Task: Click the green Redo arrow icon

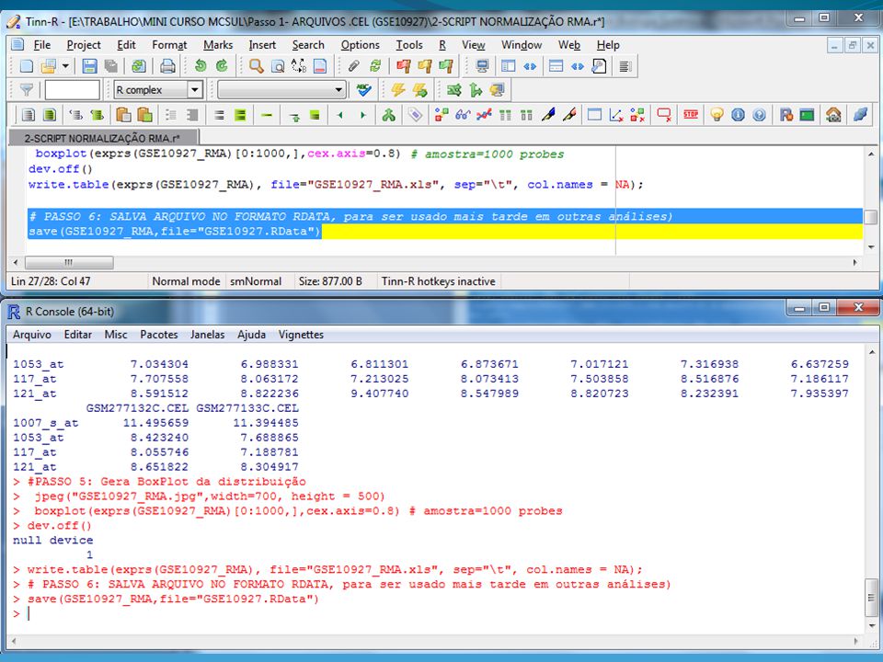Action: (222, 66)
